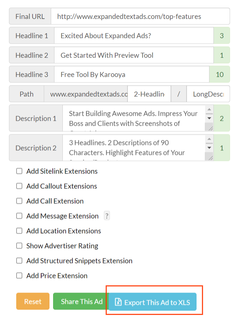Select Add Structured Snippets Extension checkbox

pyautogui.click(x=19, y=261)
